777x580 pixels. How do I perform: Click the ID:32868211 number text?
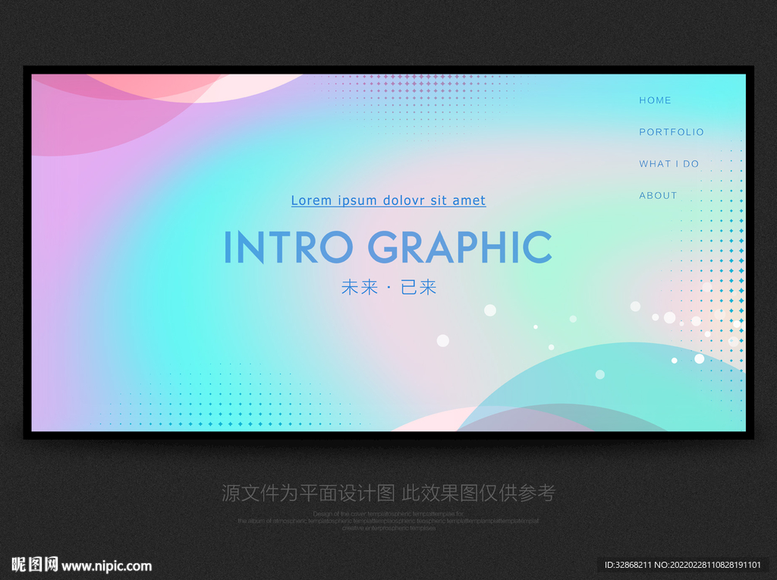coord(628,565)
